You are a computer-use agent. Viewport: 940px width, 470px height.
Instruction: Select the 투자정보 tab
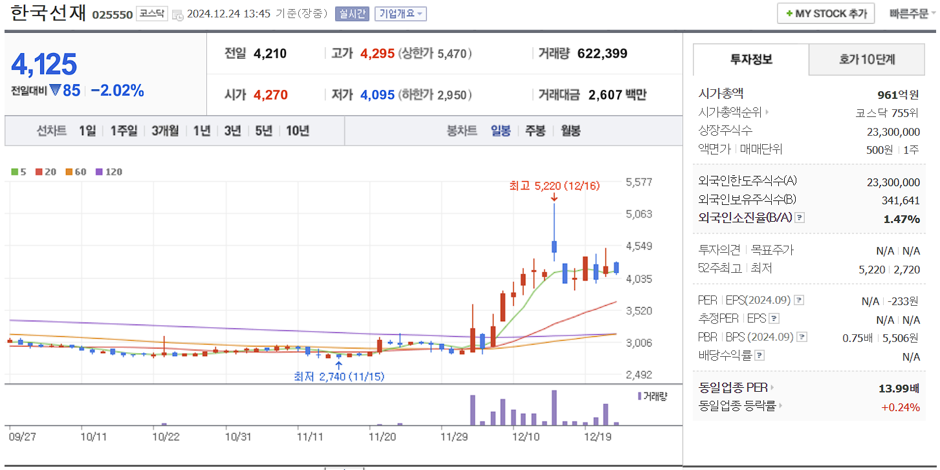750,59
